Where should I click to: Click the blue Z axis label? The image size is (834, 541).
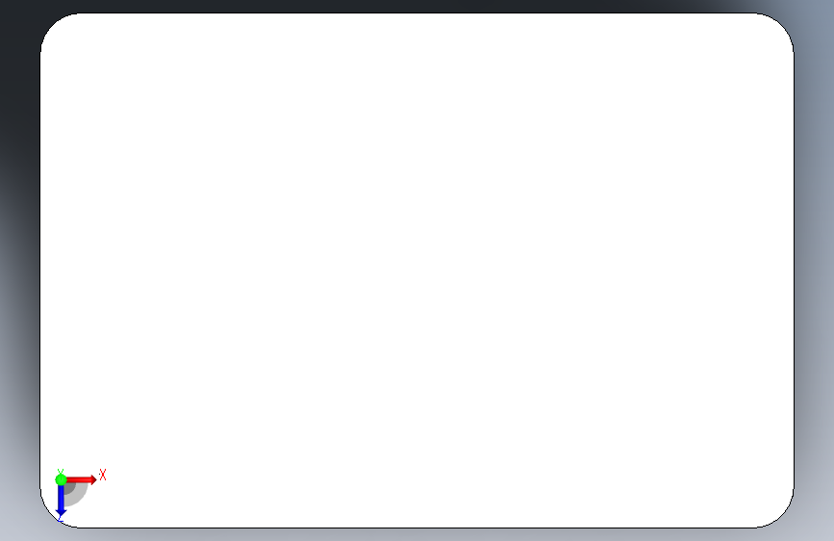coord(60,519)
